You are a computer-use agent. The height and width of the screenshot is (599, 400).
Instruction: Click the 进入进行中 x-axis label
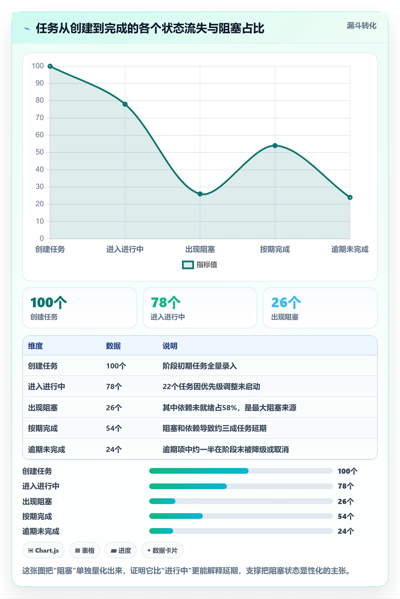125,249
